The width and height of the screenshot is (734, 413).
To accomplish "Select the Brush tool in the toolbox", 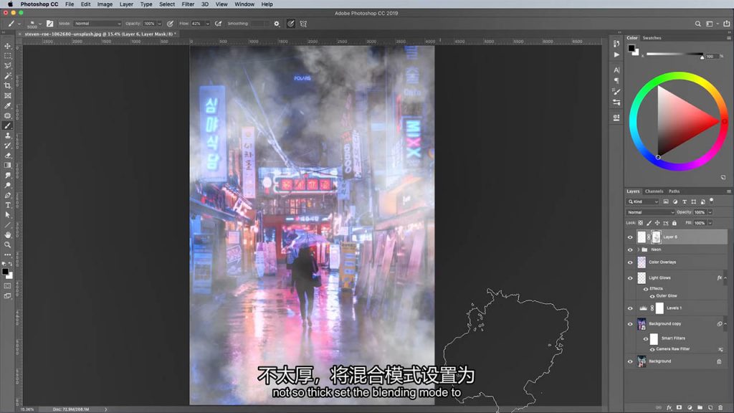I will (x=7, y=125).
